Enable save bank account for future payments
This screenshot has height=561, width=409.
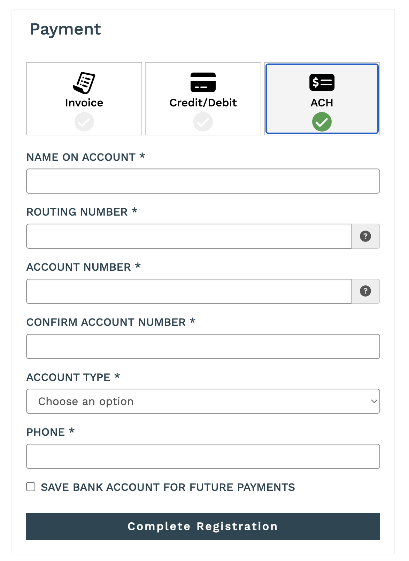click(31, 487)
